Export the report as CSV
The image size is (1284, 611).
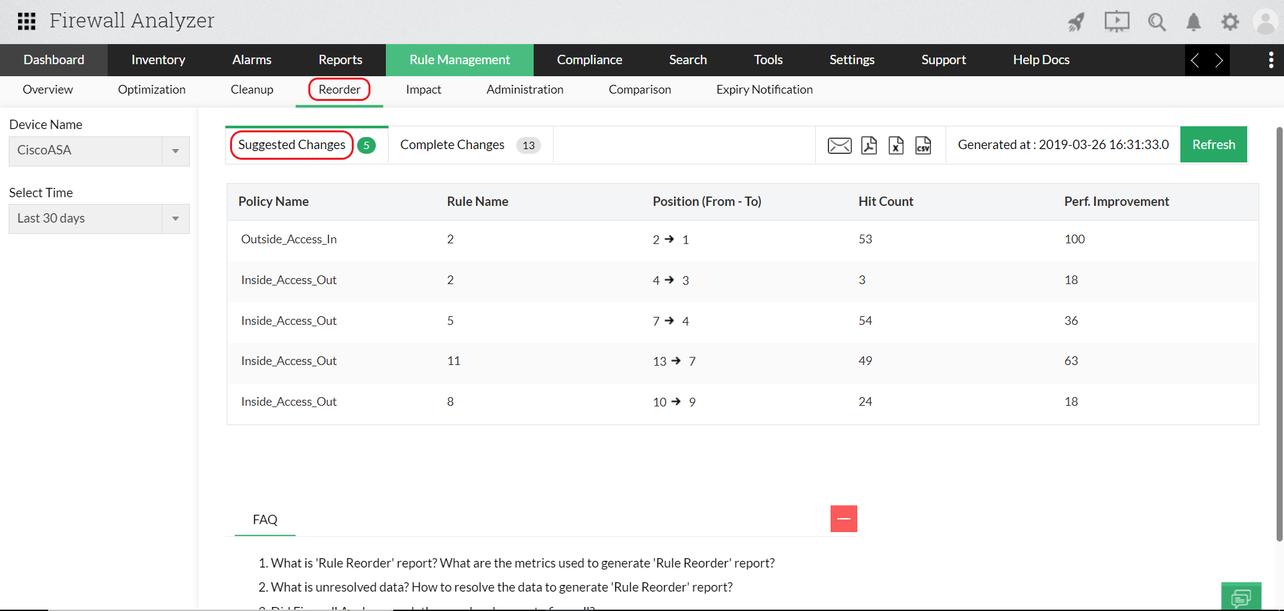click(924, 145)
